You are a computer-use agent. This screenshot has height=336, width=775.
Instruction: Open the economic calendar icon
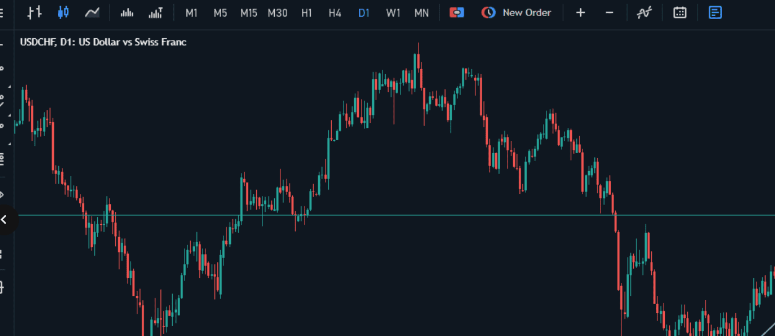click(x=680, y=12)
